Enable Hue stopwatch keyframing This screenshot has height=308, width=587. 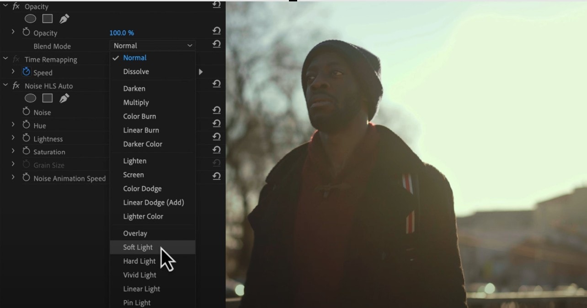pos(26,125)
